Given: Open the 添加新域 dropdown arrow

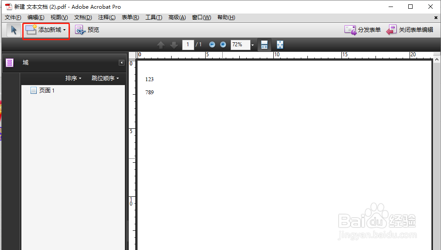Looking at the screenshot, I should pos(65,30).
